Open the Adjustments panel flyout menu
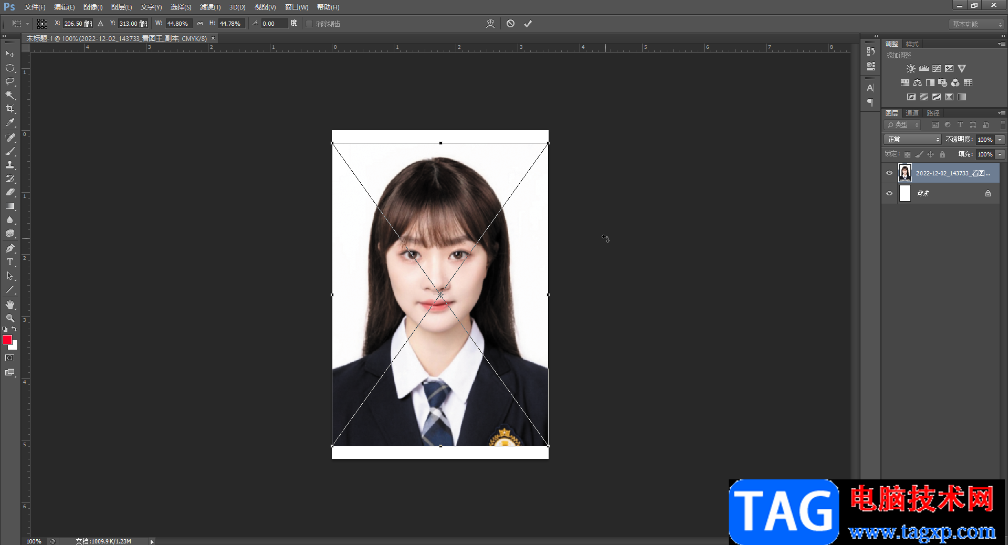 tap(1002, 44)
